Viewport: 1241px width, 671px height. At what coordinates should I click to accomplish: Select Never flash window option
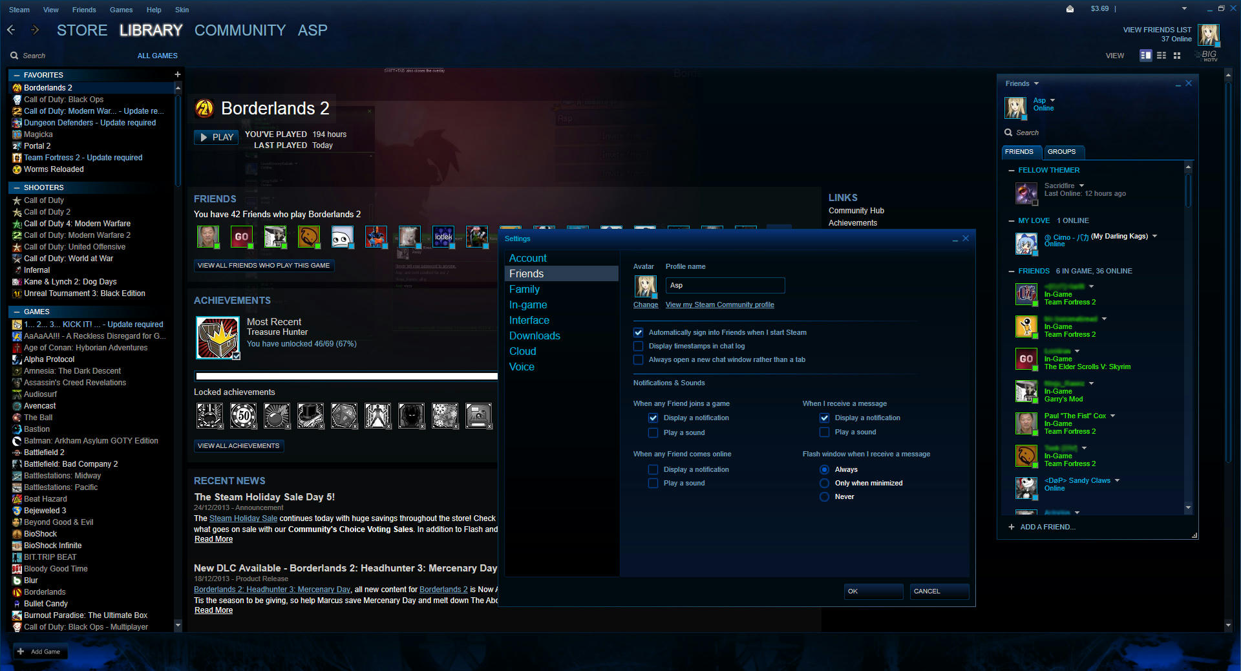(825, 496)
